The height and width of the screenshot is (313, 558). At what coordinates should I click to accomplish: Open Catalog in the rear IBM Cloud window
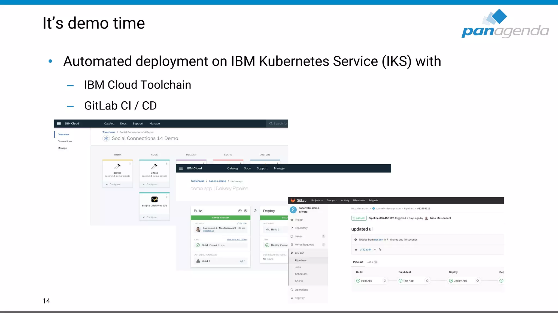point(109,124)
